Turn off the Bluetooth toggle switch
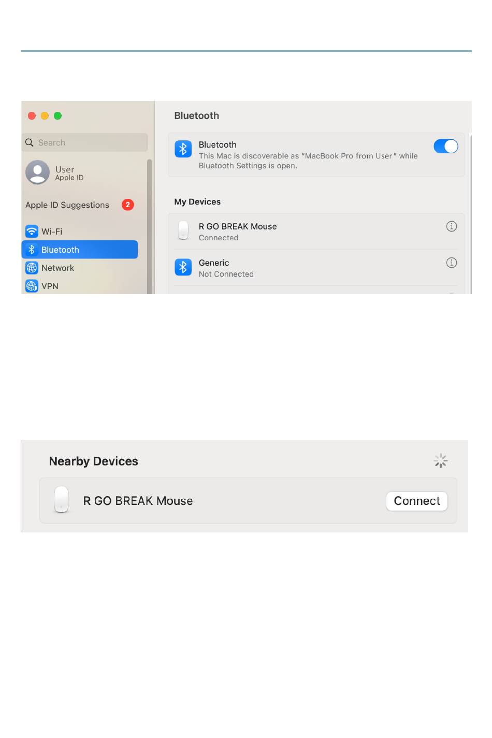Viewport: 492px width, 738px height. (446, 147)
